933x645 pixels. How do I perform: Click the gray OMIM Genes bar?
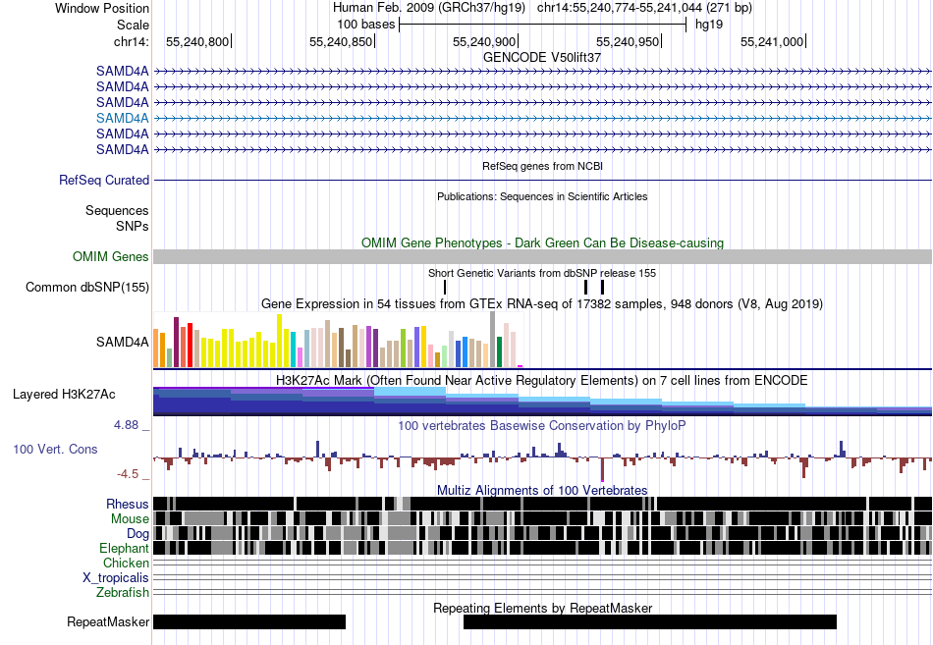(542, 256)
